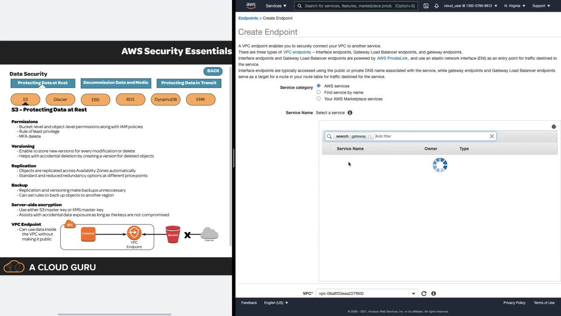Viewport: 561px width, 316px height.
Task: Click the info icon beside VPC refresh
Action: (433, 293)
